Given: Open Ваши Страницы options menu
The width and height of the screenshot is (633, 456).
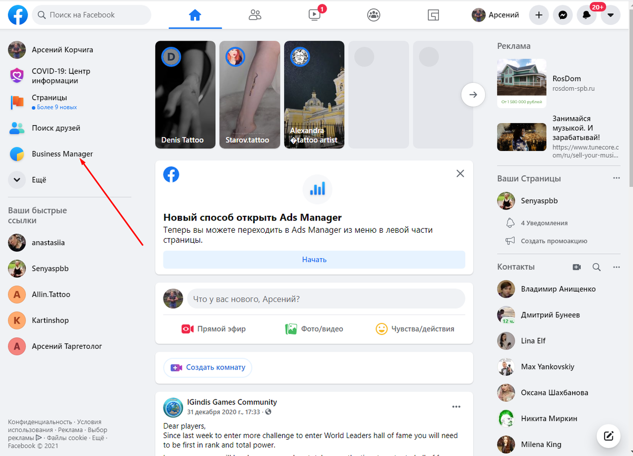Looking at the screenshot, I should pyautogui.click(x=616, y=178).
